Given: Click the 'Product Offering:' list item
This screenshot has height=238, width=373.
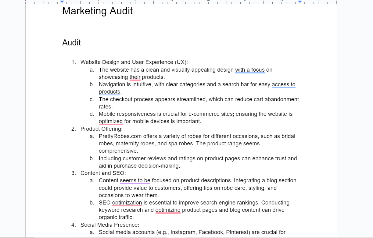Looking at the screenshot, I should (x=102, y=129).
